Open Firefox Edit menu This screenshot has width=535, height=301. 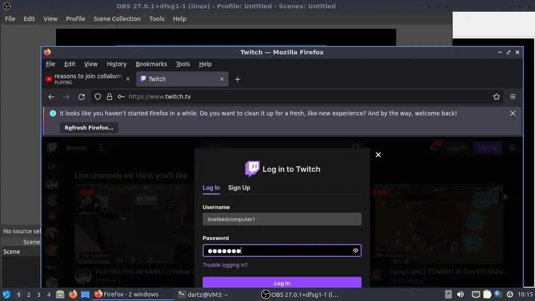click(x=70, y=64)
